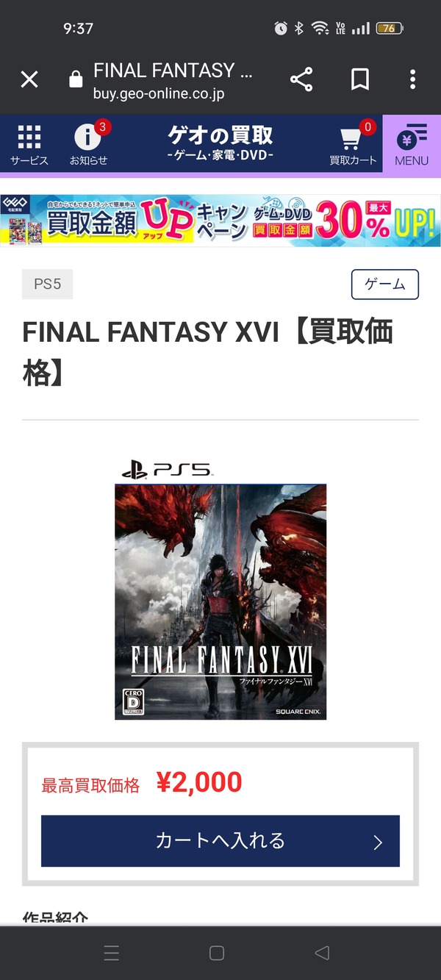
Task: Open the purple MENU button
Action: pyautogui.click(x=412, y=145)
